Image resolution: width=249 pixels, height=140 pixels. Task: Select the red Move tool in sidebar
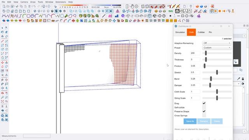(2, 63)
